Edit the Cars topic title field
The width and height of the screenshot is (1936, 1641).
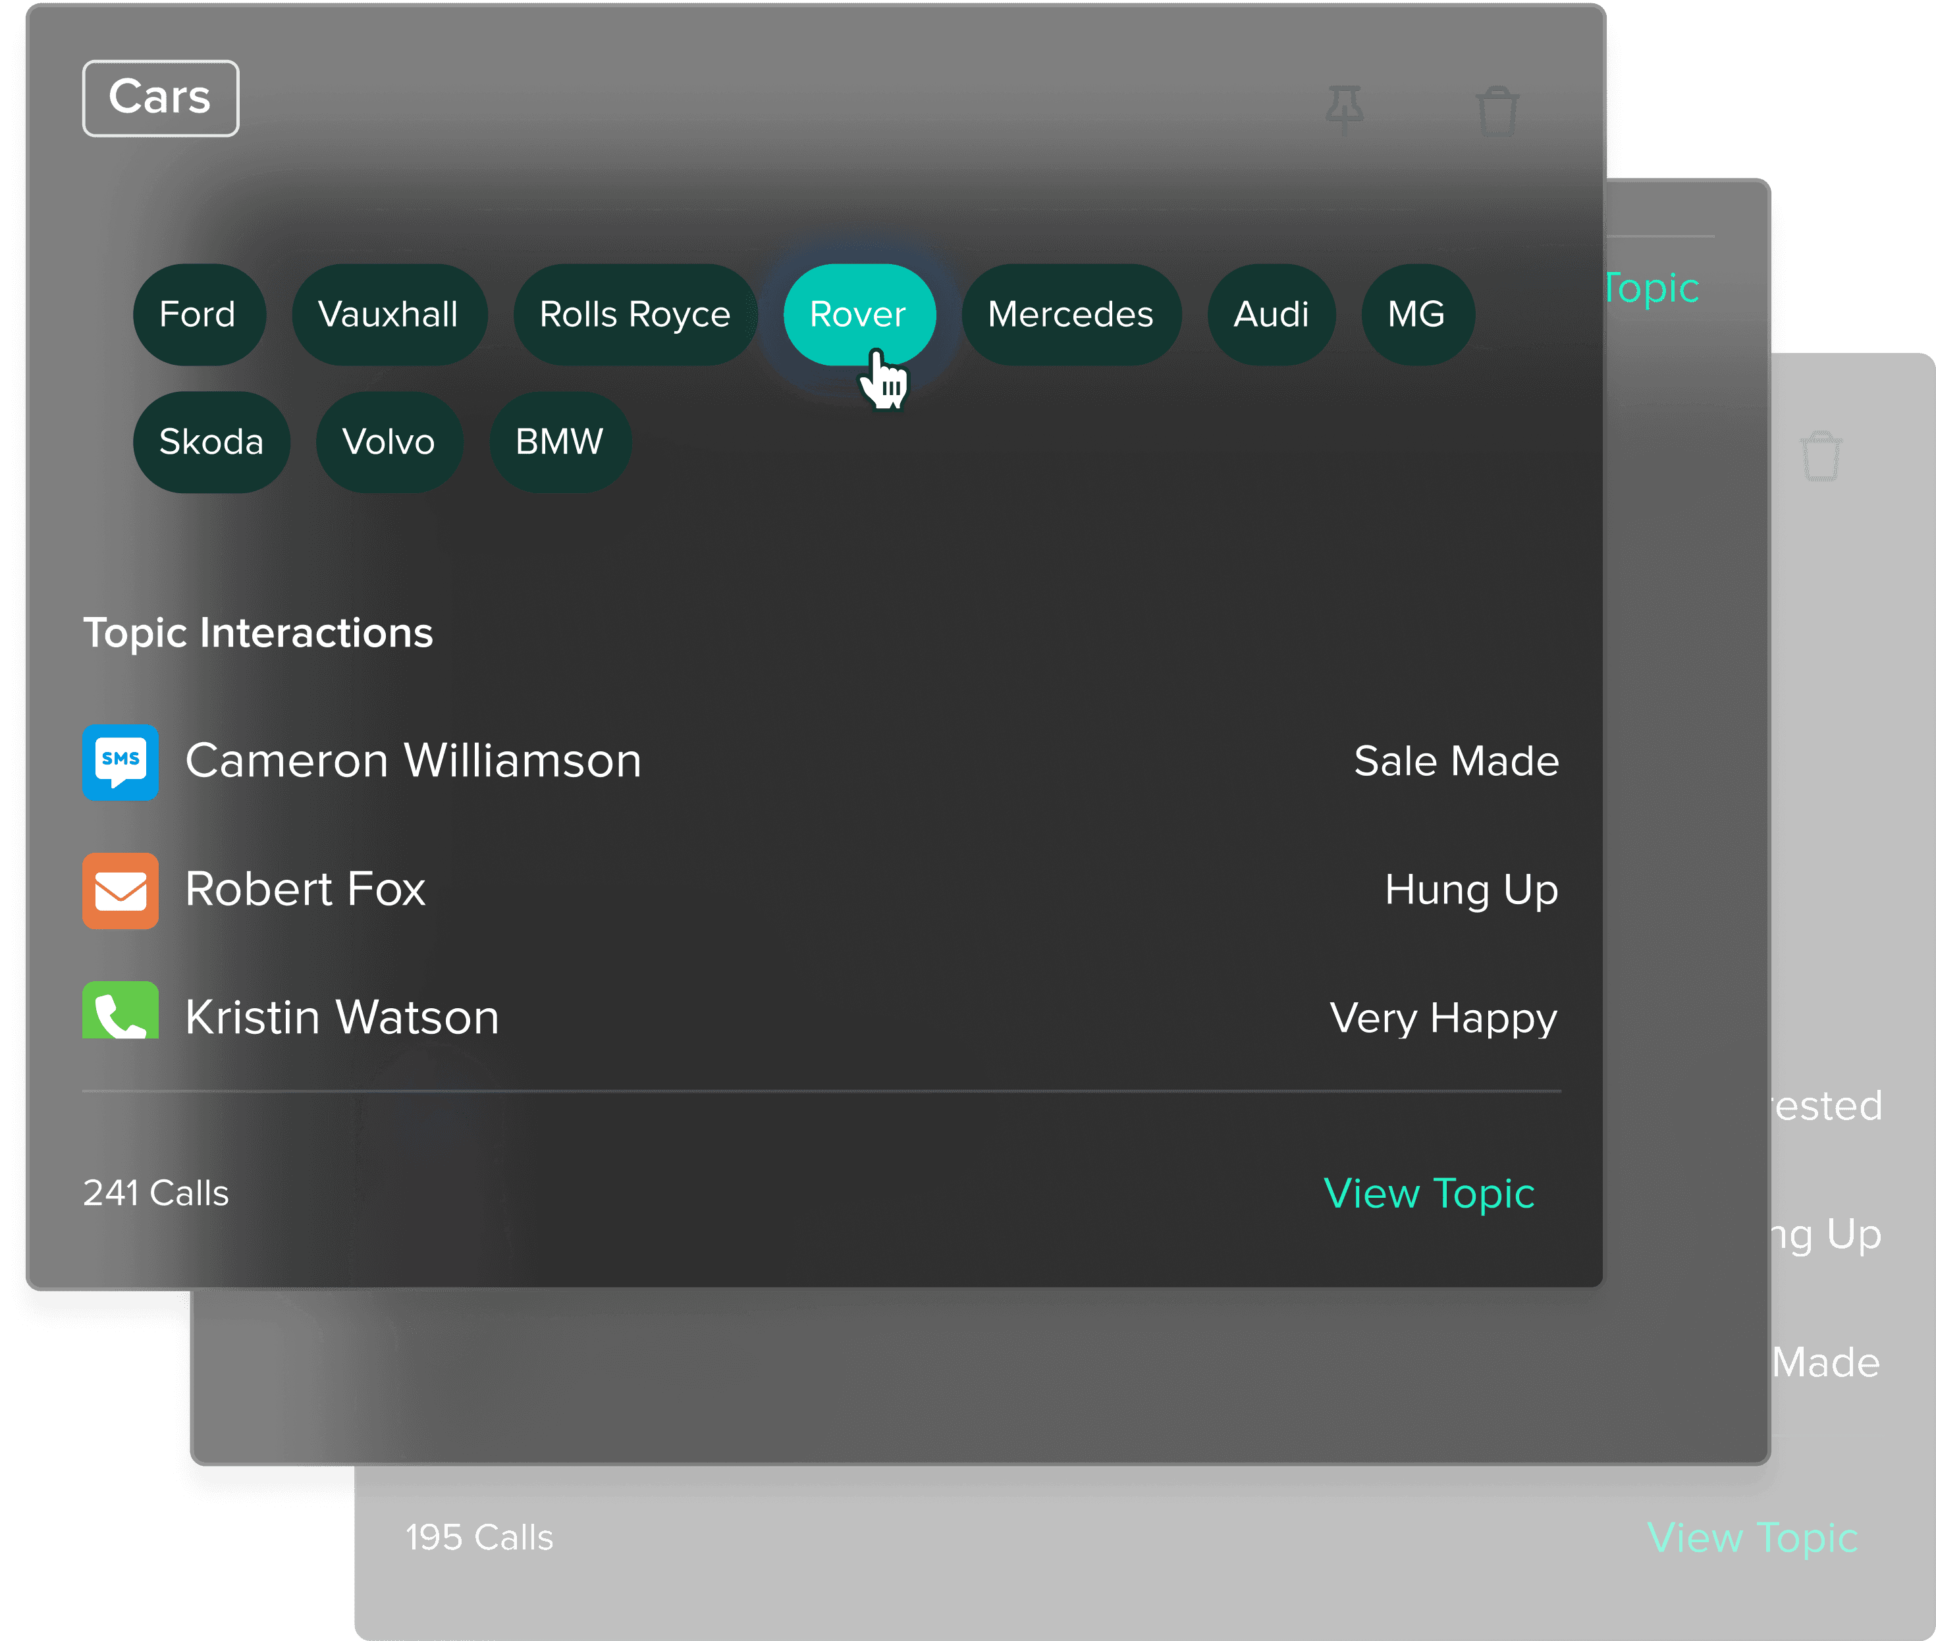tap(160, 97)
